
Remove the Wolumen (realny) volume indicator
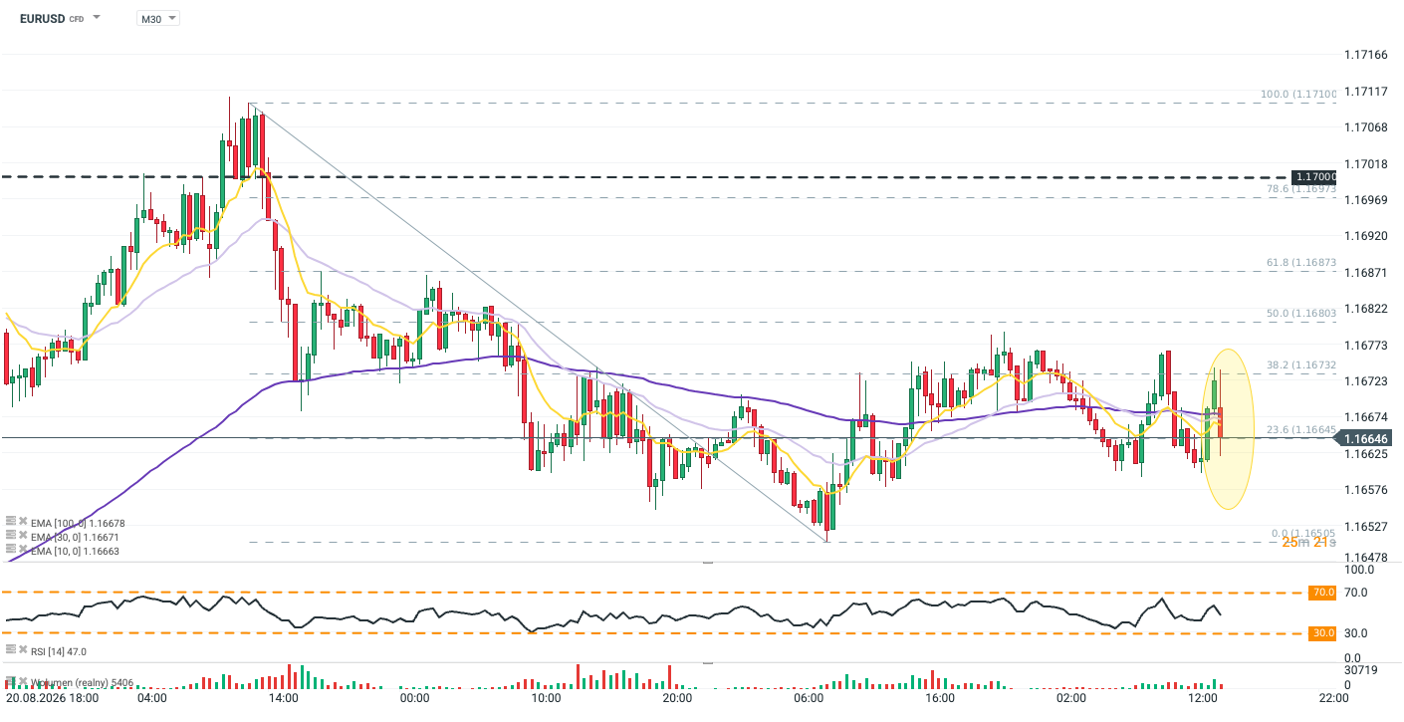(x=22, y=683)
